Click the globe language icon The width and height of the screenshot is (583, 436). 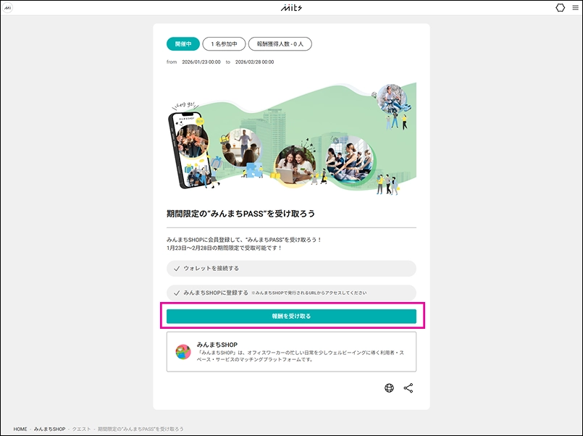click(x=389, y=388)
